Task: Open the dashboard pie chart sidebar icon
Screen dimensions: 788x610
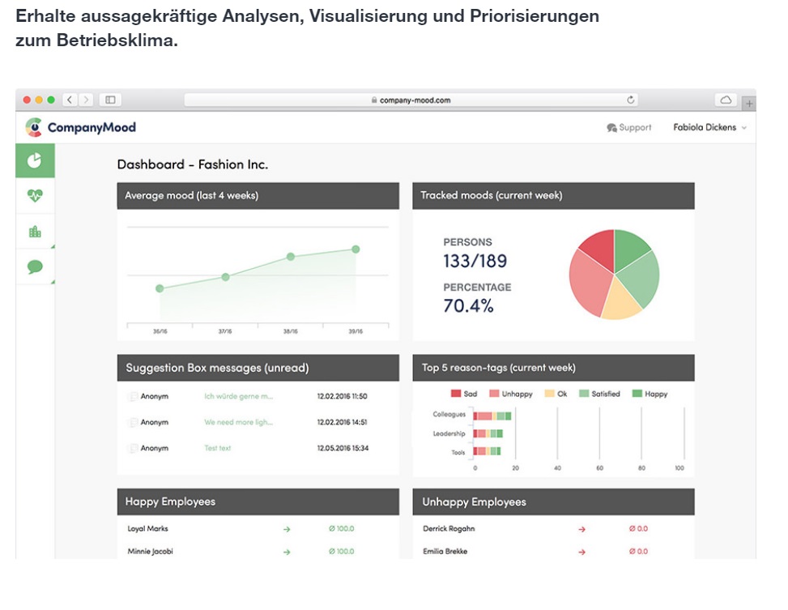Action: click(x=35, y=160)
